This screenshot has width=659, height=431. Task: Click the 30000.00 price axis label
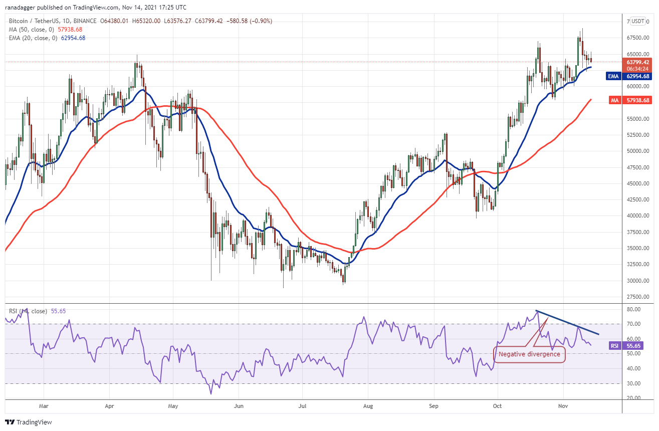coord(637,281)
